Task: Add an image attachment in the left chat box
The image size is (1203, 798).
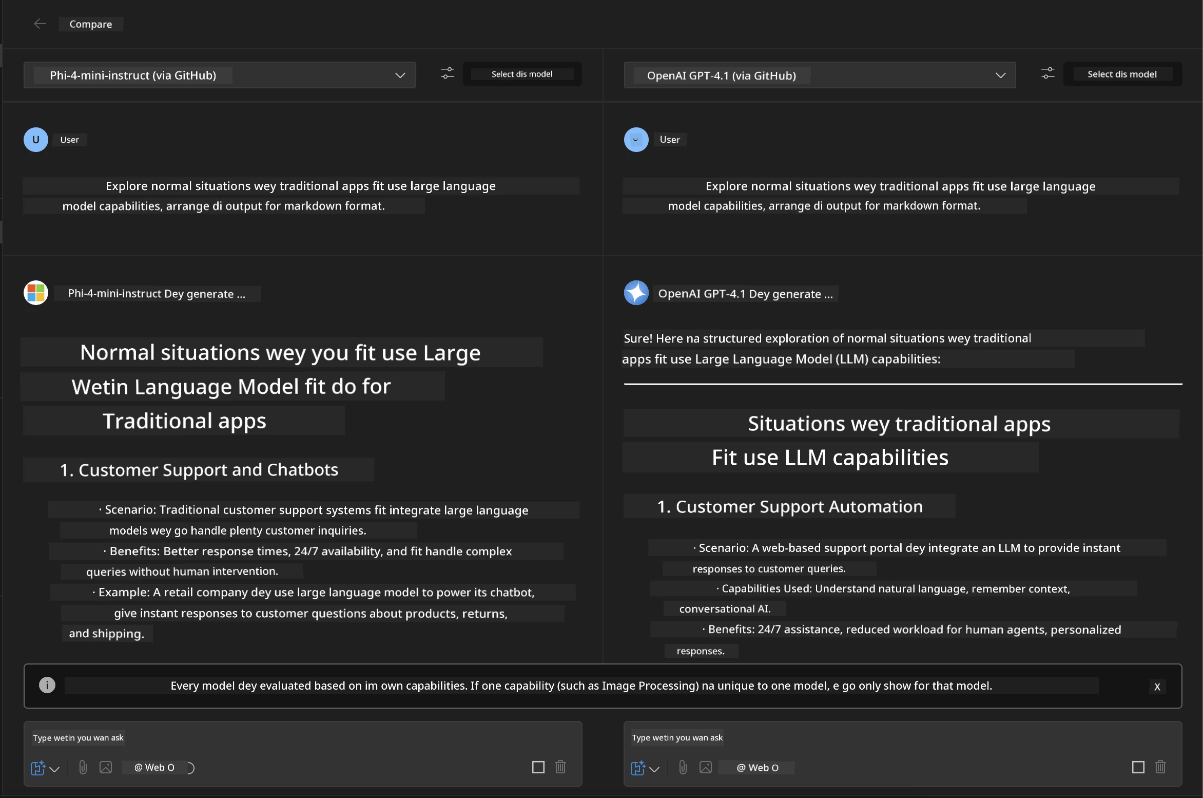Action: point(106,767)
